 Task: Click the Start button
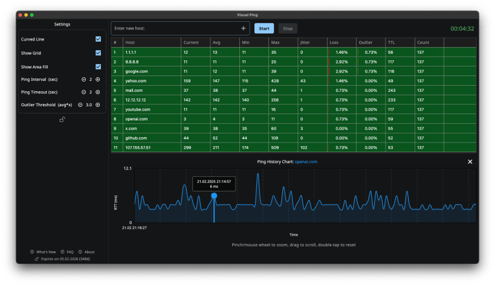(264, 28)
